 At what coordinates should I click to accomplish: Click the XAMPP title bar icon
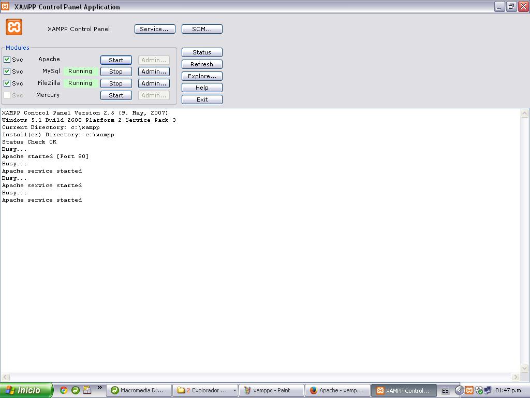pos(5,6)
